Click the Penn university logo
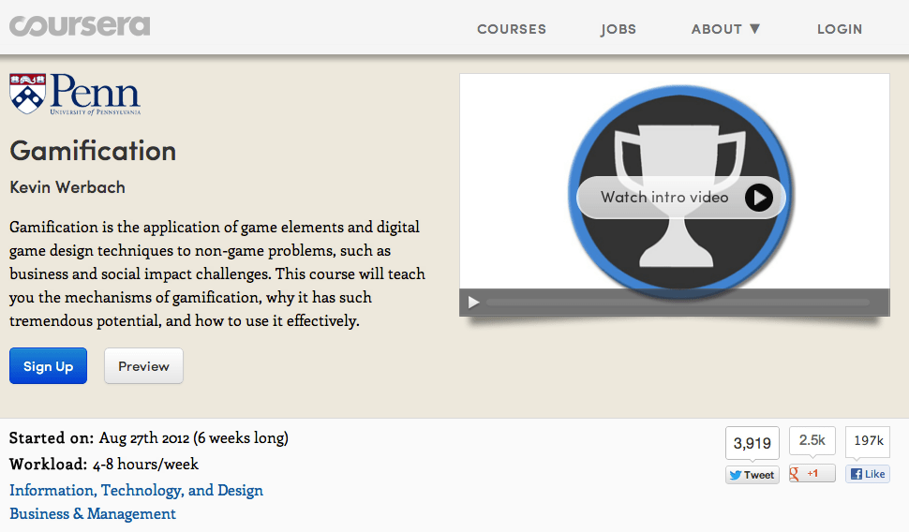The width and height of the screenshot is (909, 532). tap(75, 94)
